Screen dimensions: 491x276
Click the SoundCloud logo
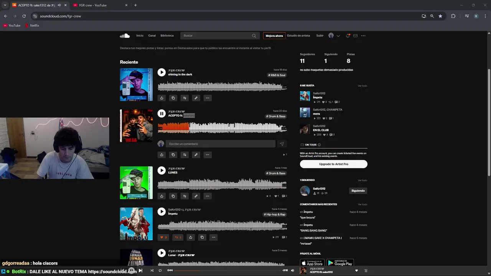pyautogui.click(x=125, y=36)
